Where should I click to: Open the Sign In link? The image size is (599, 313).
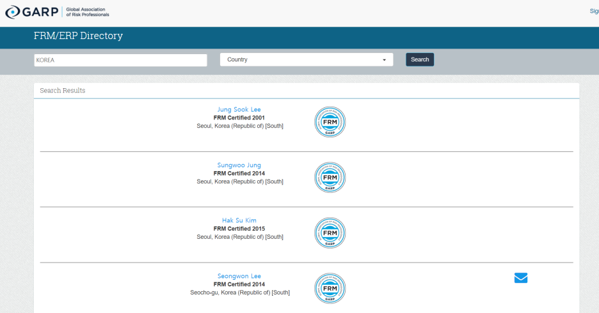pos(594,11)
